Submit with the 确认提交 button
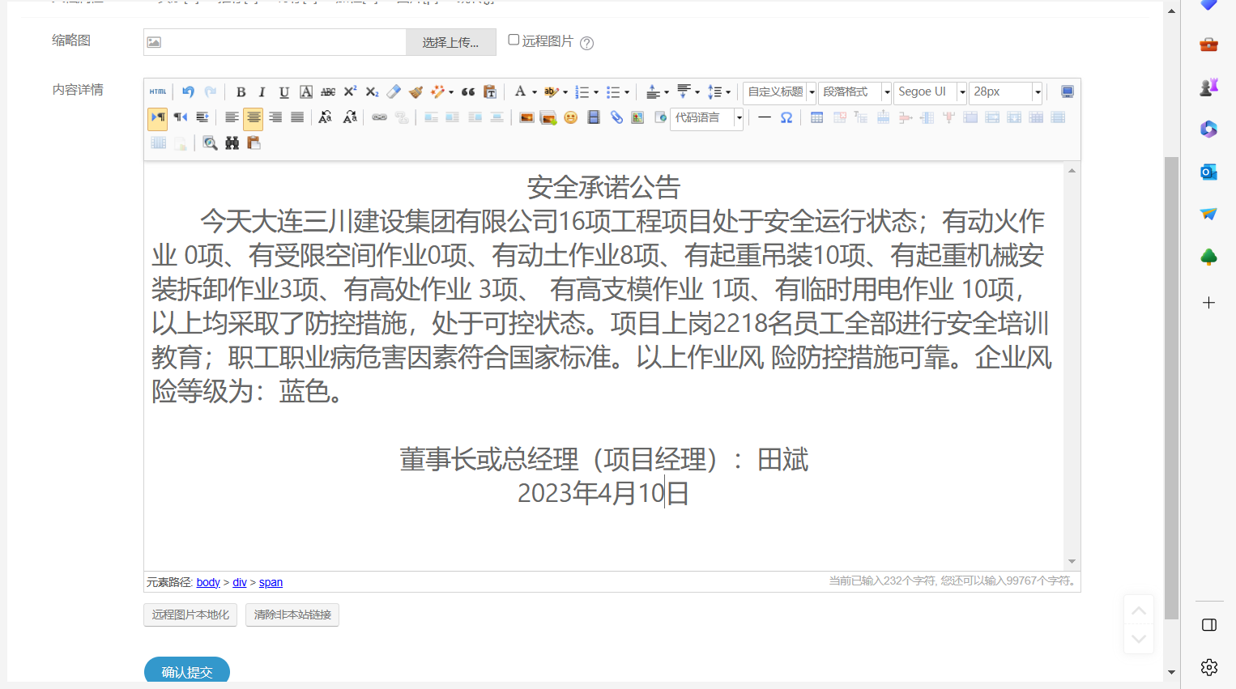Screen dimensions: 1236x689 coord(187,671)
